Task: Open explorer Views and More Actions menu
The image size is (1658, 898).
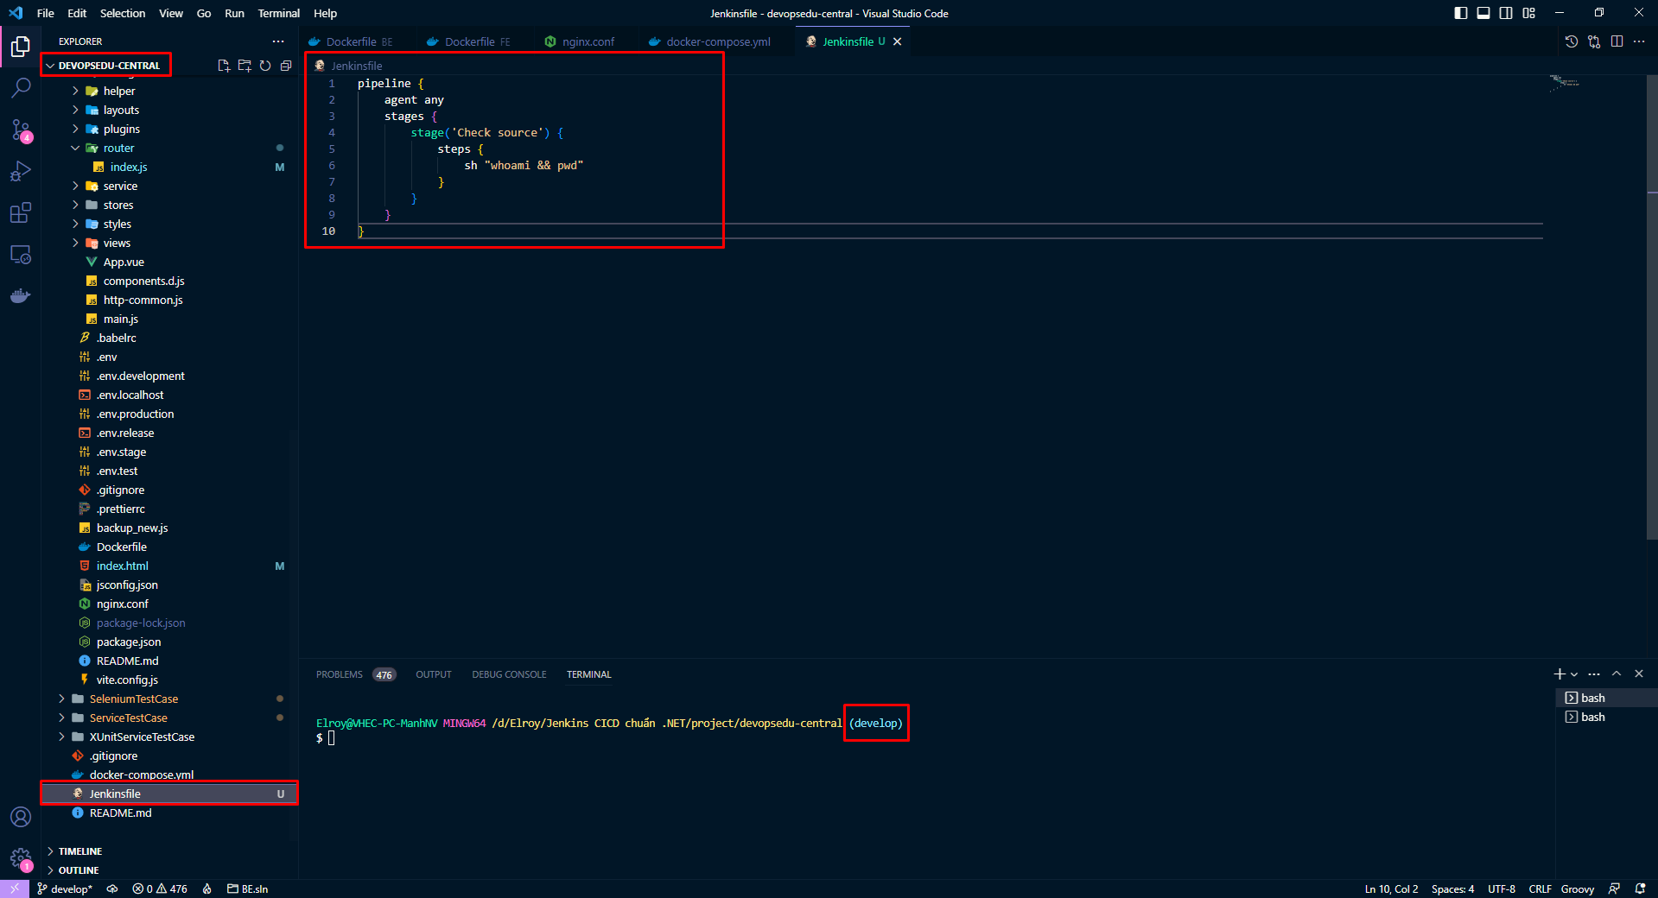Action: (277, 41)
